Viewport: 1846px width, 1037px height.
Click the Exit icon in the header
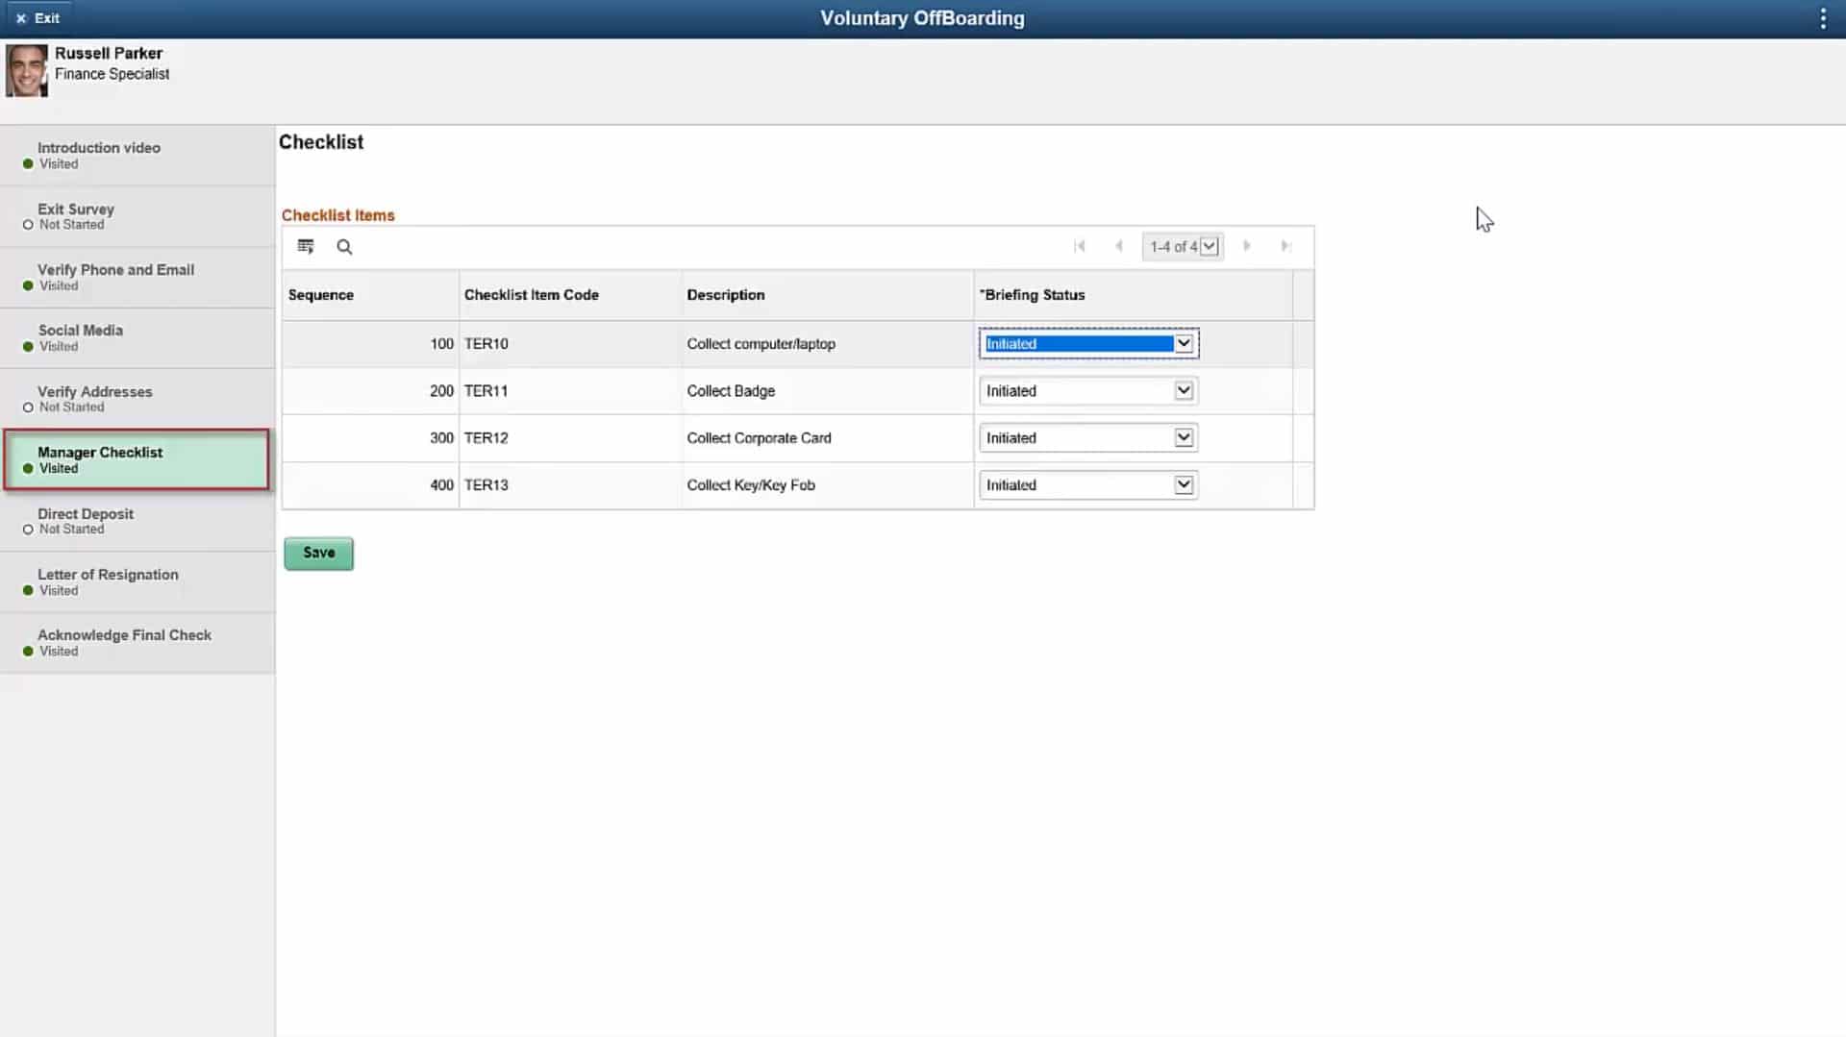coord(20,17)
